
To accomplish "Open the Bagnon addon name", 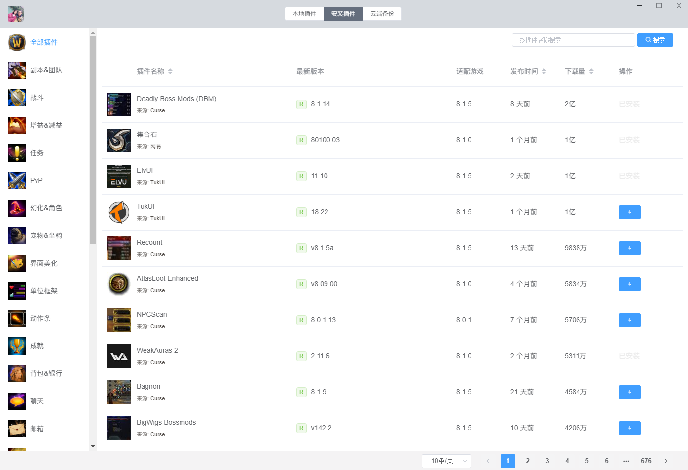I will point(148,387).
